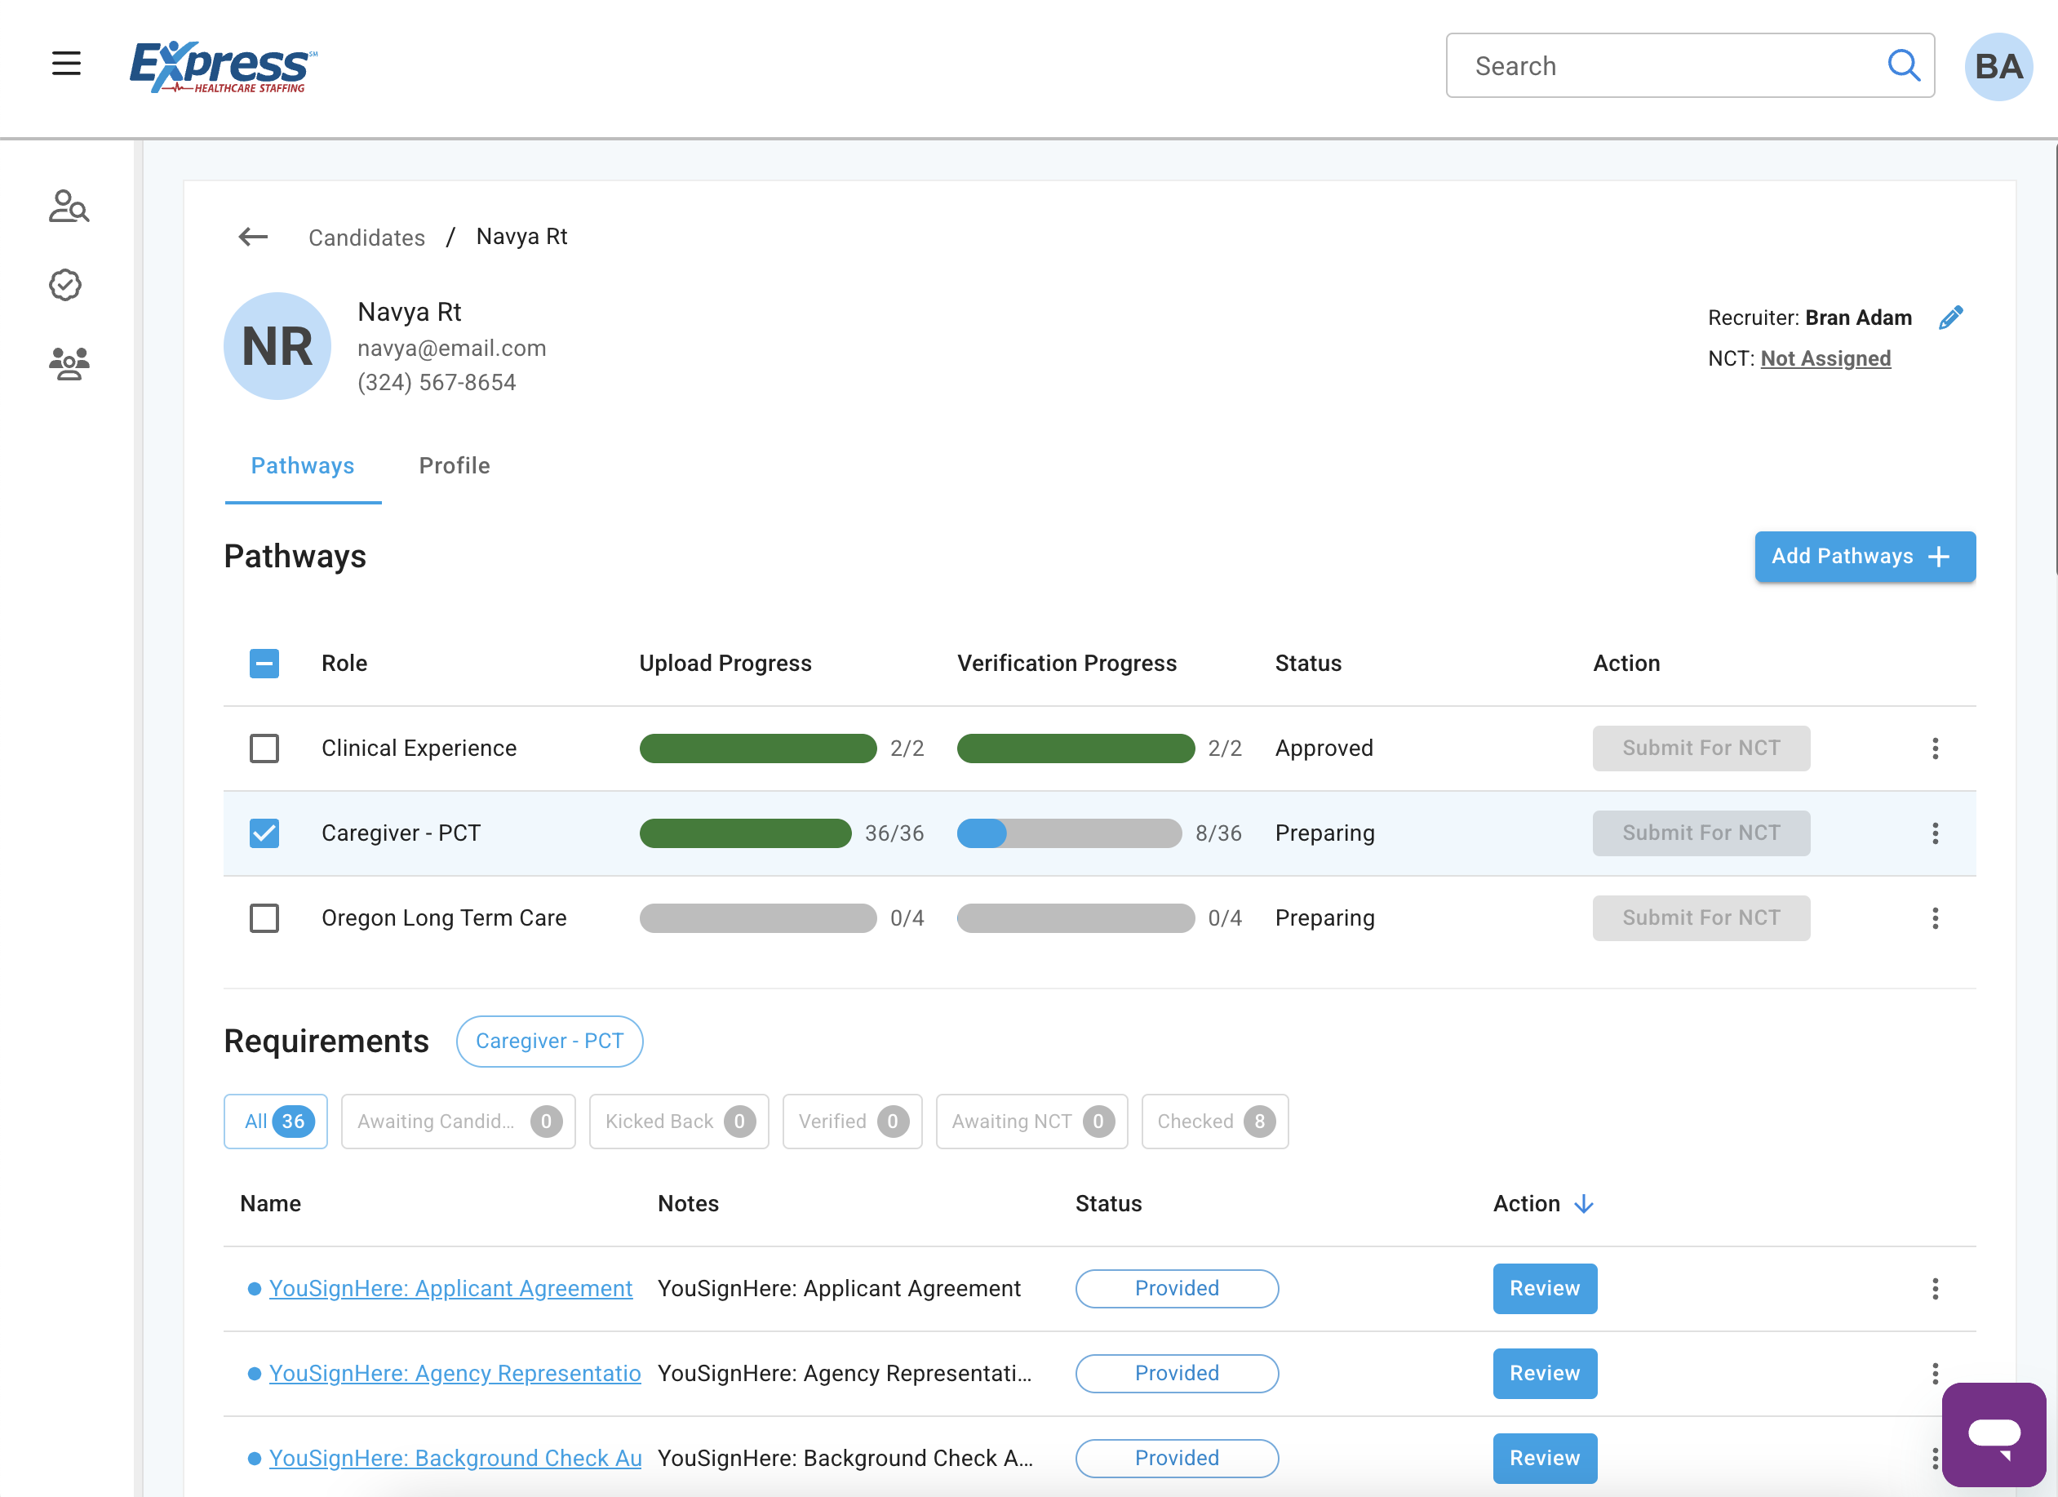Open more options for Applicant Agreement requirement
Image resolution: width=2058 pixels, height=1497 pixels.
(x=1935, y=1288)
